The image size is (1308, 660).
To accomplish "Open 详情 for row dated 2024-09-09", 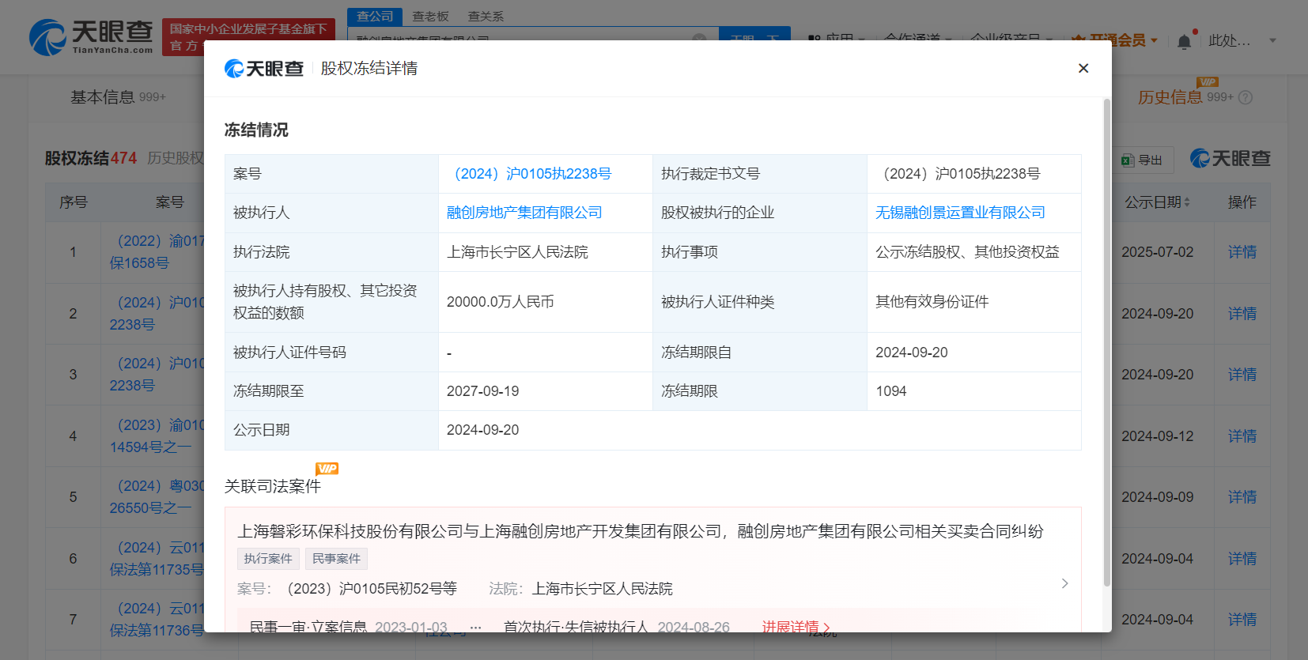I will pos(1242,497).
